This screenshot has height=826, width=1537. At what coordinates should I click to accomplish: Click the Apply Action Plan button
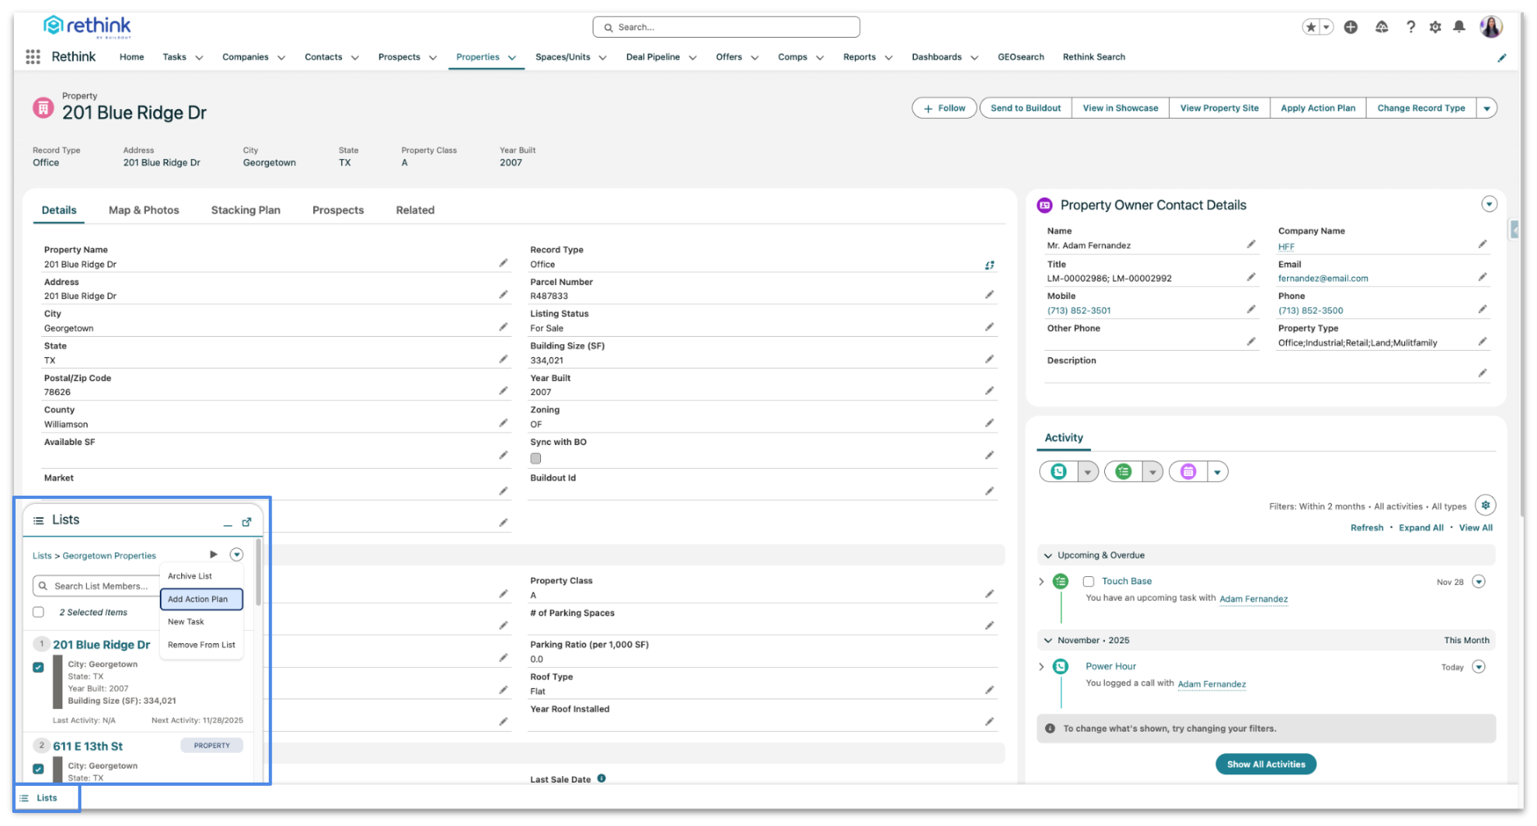click(x=1318, y=108)
